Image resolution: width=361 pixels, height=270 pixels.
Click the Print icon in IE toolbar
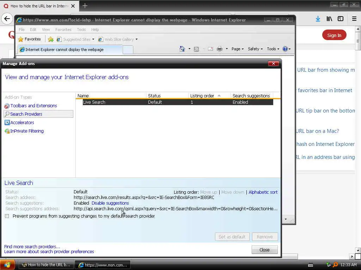tap(220, 49)
